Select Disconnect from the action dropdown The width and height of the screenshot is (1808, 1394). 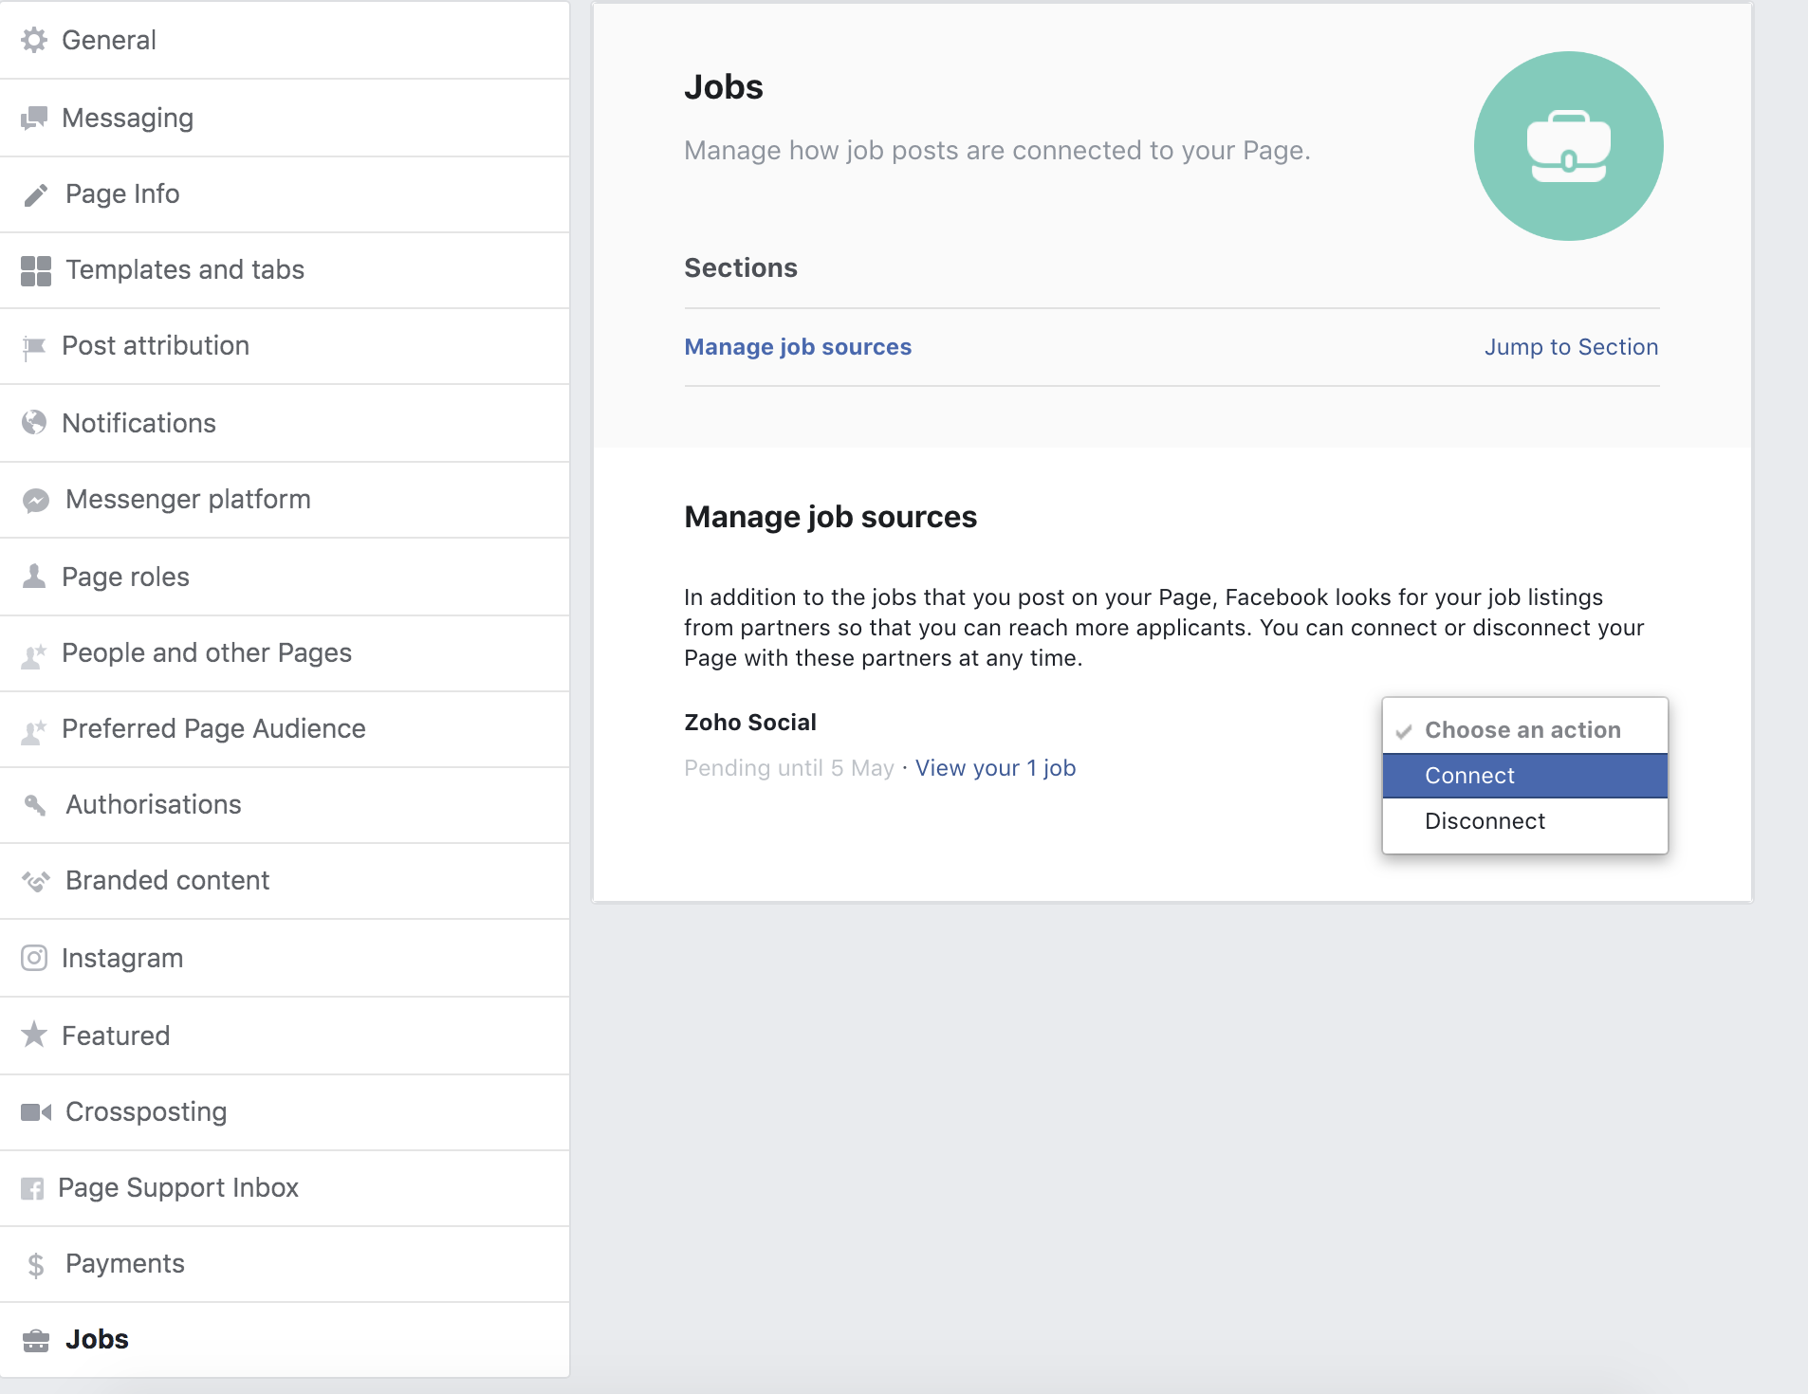1485,820
